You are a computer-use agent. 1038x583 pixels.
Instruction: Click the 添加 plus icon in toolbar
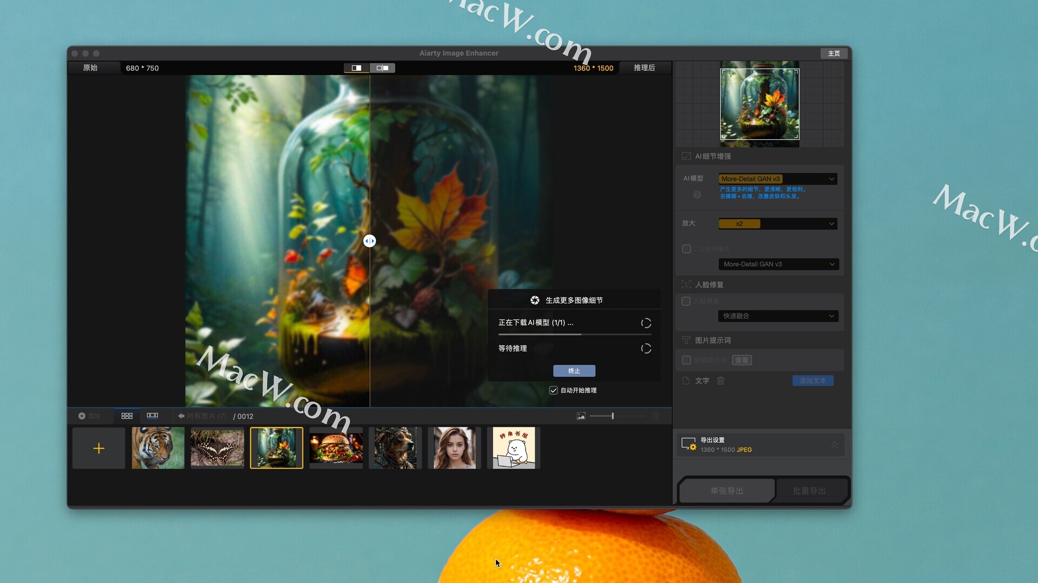[82, 416]
